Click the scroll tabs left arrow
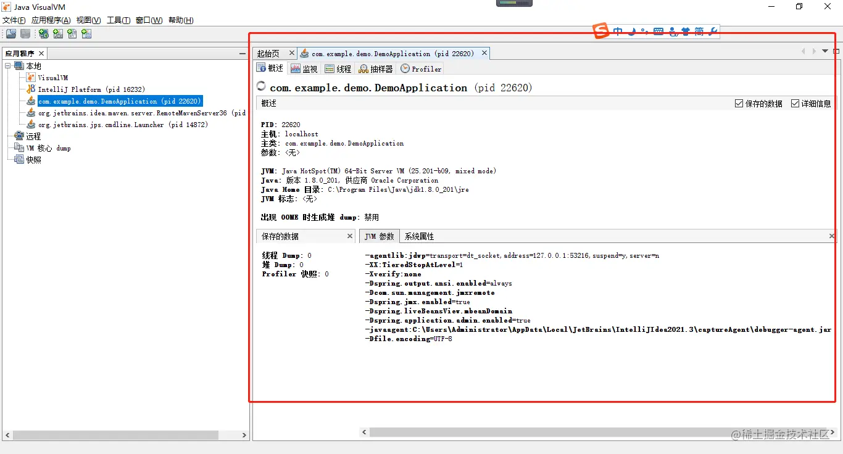The width and height of the screenshot is (843, 454). point(803,51)
